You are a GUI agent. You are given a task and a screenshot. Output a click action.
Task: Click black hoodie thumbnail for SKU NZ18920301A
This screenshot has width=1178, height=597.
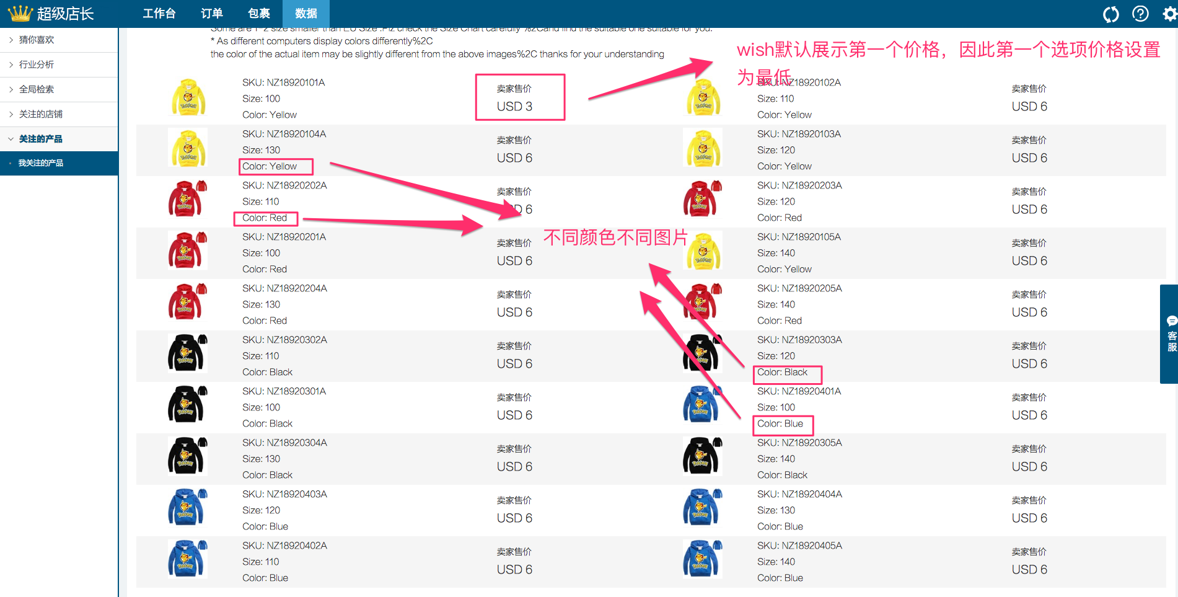(x=188, y=405)
